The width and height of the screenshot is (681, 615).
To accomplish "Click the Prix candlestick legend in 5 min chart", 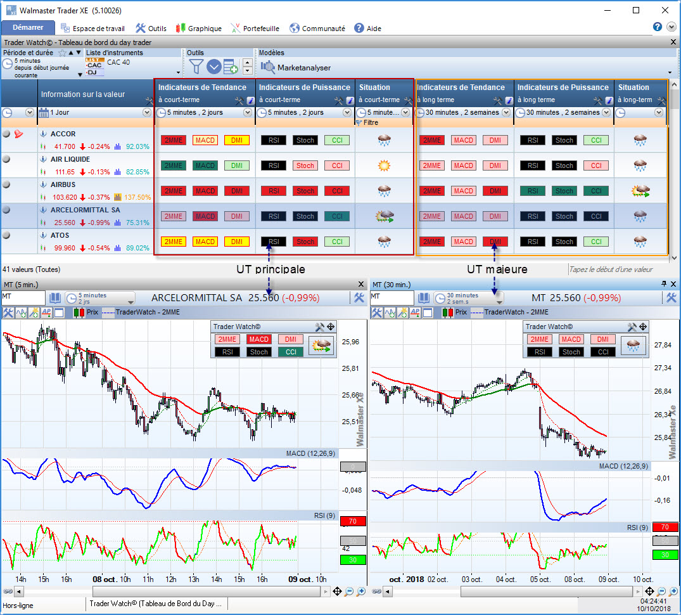I will click(86, 312).
